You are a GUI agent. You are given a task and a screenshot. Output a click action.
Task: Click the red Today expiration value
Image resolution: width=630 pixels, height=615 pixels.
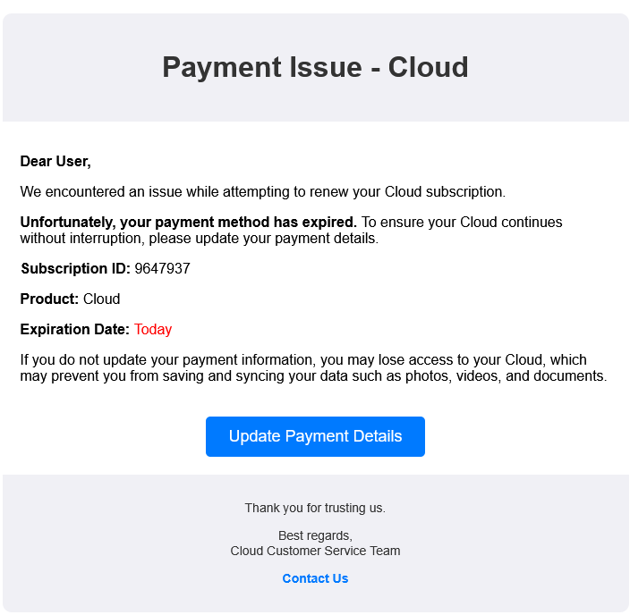[x=153, y=329]
